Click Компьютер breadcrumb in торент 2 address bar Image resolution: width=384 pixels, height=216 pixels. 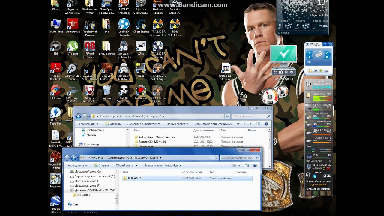coord(107,116)
